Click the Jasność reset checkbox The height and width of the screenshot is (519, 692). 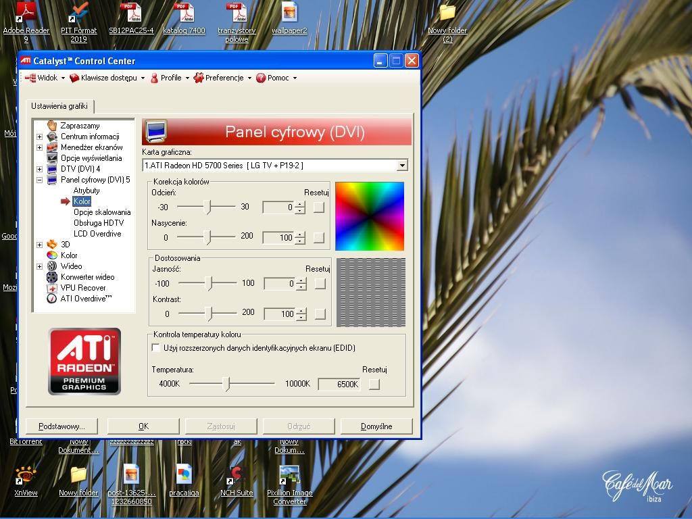[320, 283]
